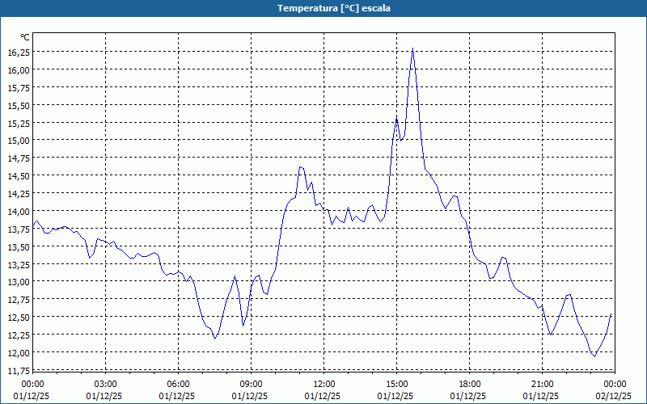
Task: Click the 'Temperatura [°C] escala' chart title
Action: click(x=323, y=8)
